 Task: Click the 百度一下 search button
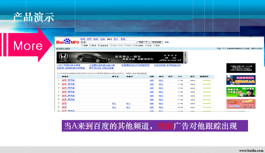point(143,42)
